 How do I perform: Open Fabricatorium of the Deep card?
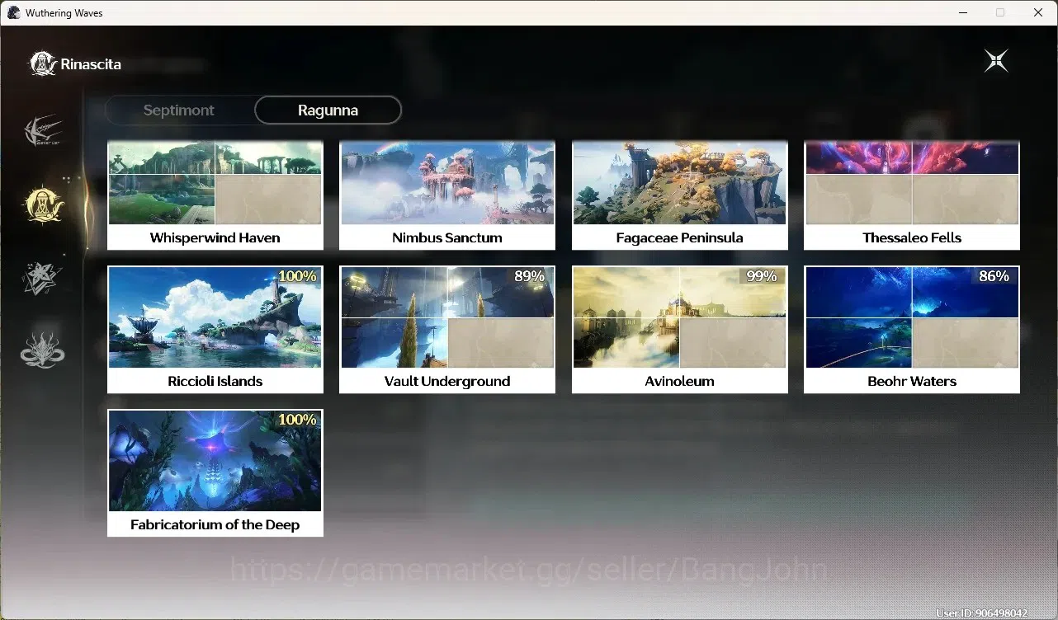215,473
